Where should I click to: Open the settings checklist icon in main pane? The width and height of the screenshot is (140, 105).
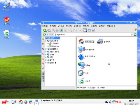81,73
